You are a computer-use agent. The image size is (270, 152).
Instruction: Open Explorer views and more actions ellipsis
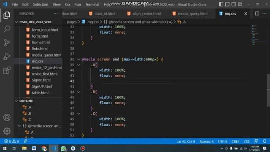click(56, 14)
